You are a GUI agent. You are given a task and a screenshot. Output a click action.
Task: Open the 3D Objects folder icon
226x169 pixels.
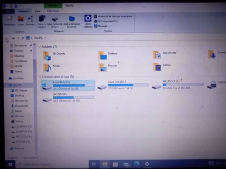(47, 56)
